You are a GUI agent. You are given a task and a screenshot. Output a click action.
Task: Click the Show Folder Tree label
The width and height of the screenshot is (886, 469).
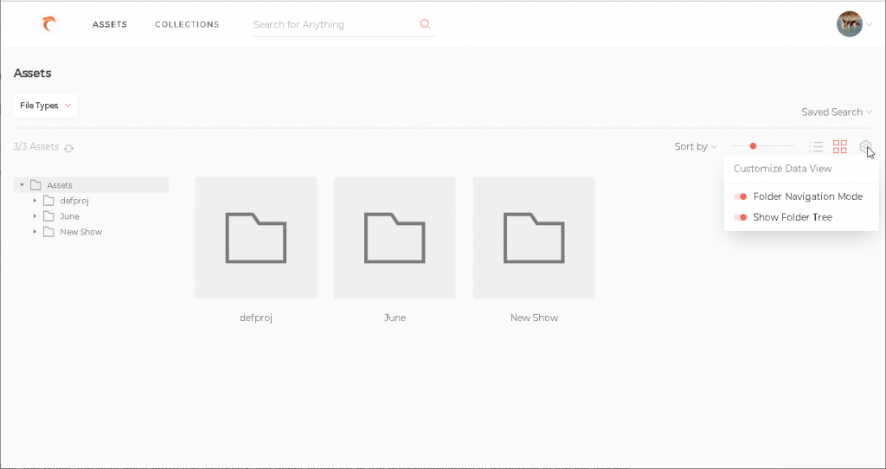click(x=793, y=217)
